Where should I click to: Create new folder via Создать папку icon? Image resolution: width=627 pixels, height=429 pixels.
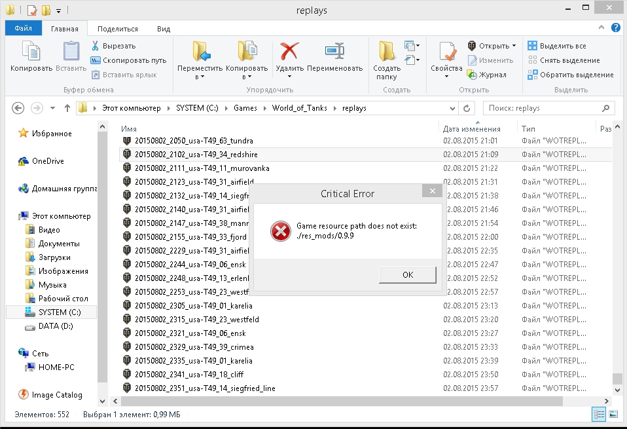coord(386,52)
